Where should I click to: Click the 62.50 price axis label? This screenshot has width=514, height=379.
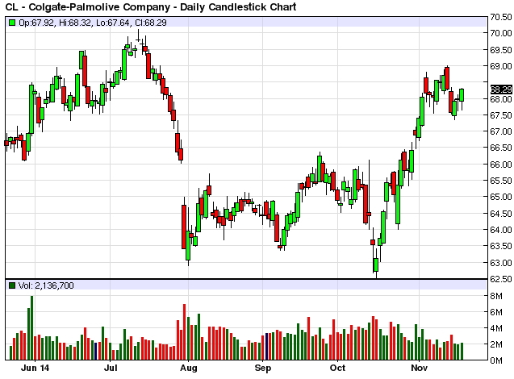click(500, 279)
